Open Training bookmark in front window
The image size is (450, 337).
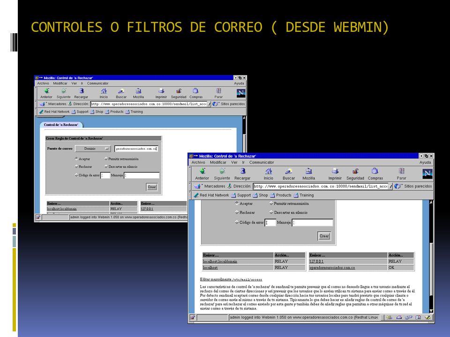(x=304, y=195)
